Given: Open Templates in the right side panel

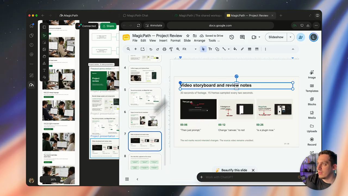Looking at the screenshot, I should (312, 88).
